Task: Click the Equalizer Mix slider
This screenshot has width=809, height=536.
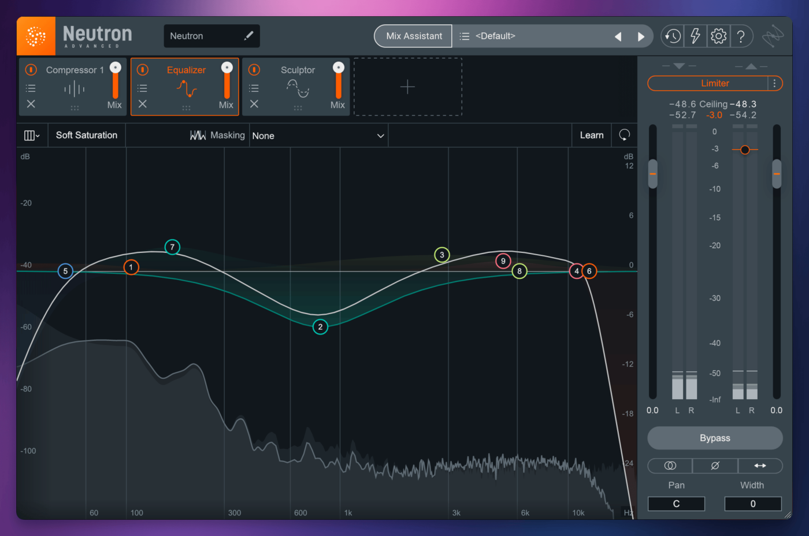Action: pos(227,80)
